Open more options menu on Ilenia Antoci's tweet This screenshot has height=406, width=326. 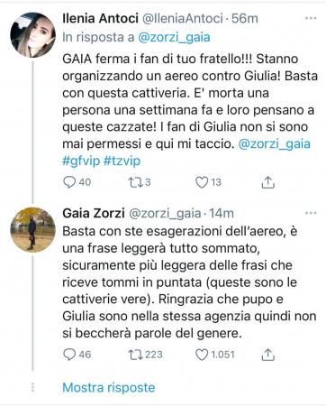coord(311,18)
